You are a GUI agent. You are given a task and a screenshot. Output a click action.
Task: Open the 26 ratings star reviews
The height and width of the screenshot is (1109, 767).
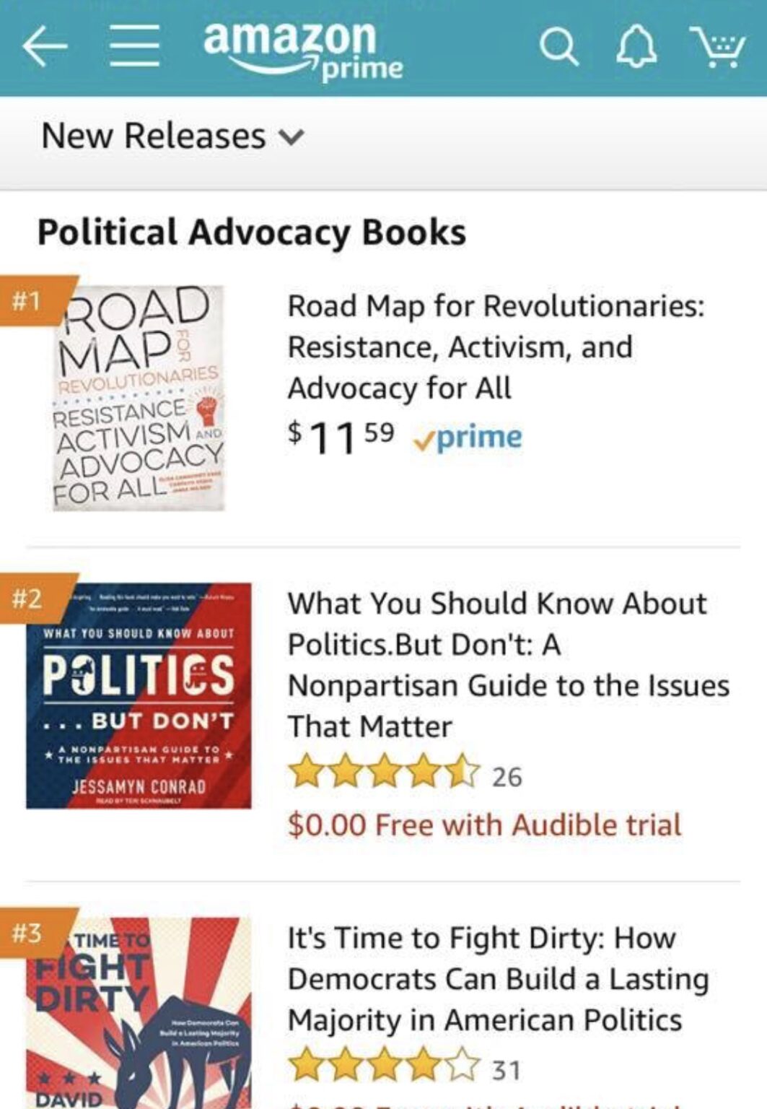(404, 775)
